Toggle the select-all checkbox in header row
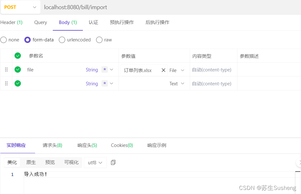301x194 pixels. [18, 56]
